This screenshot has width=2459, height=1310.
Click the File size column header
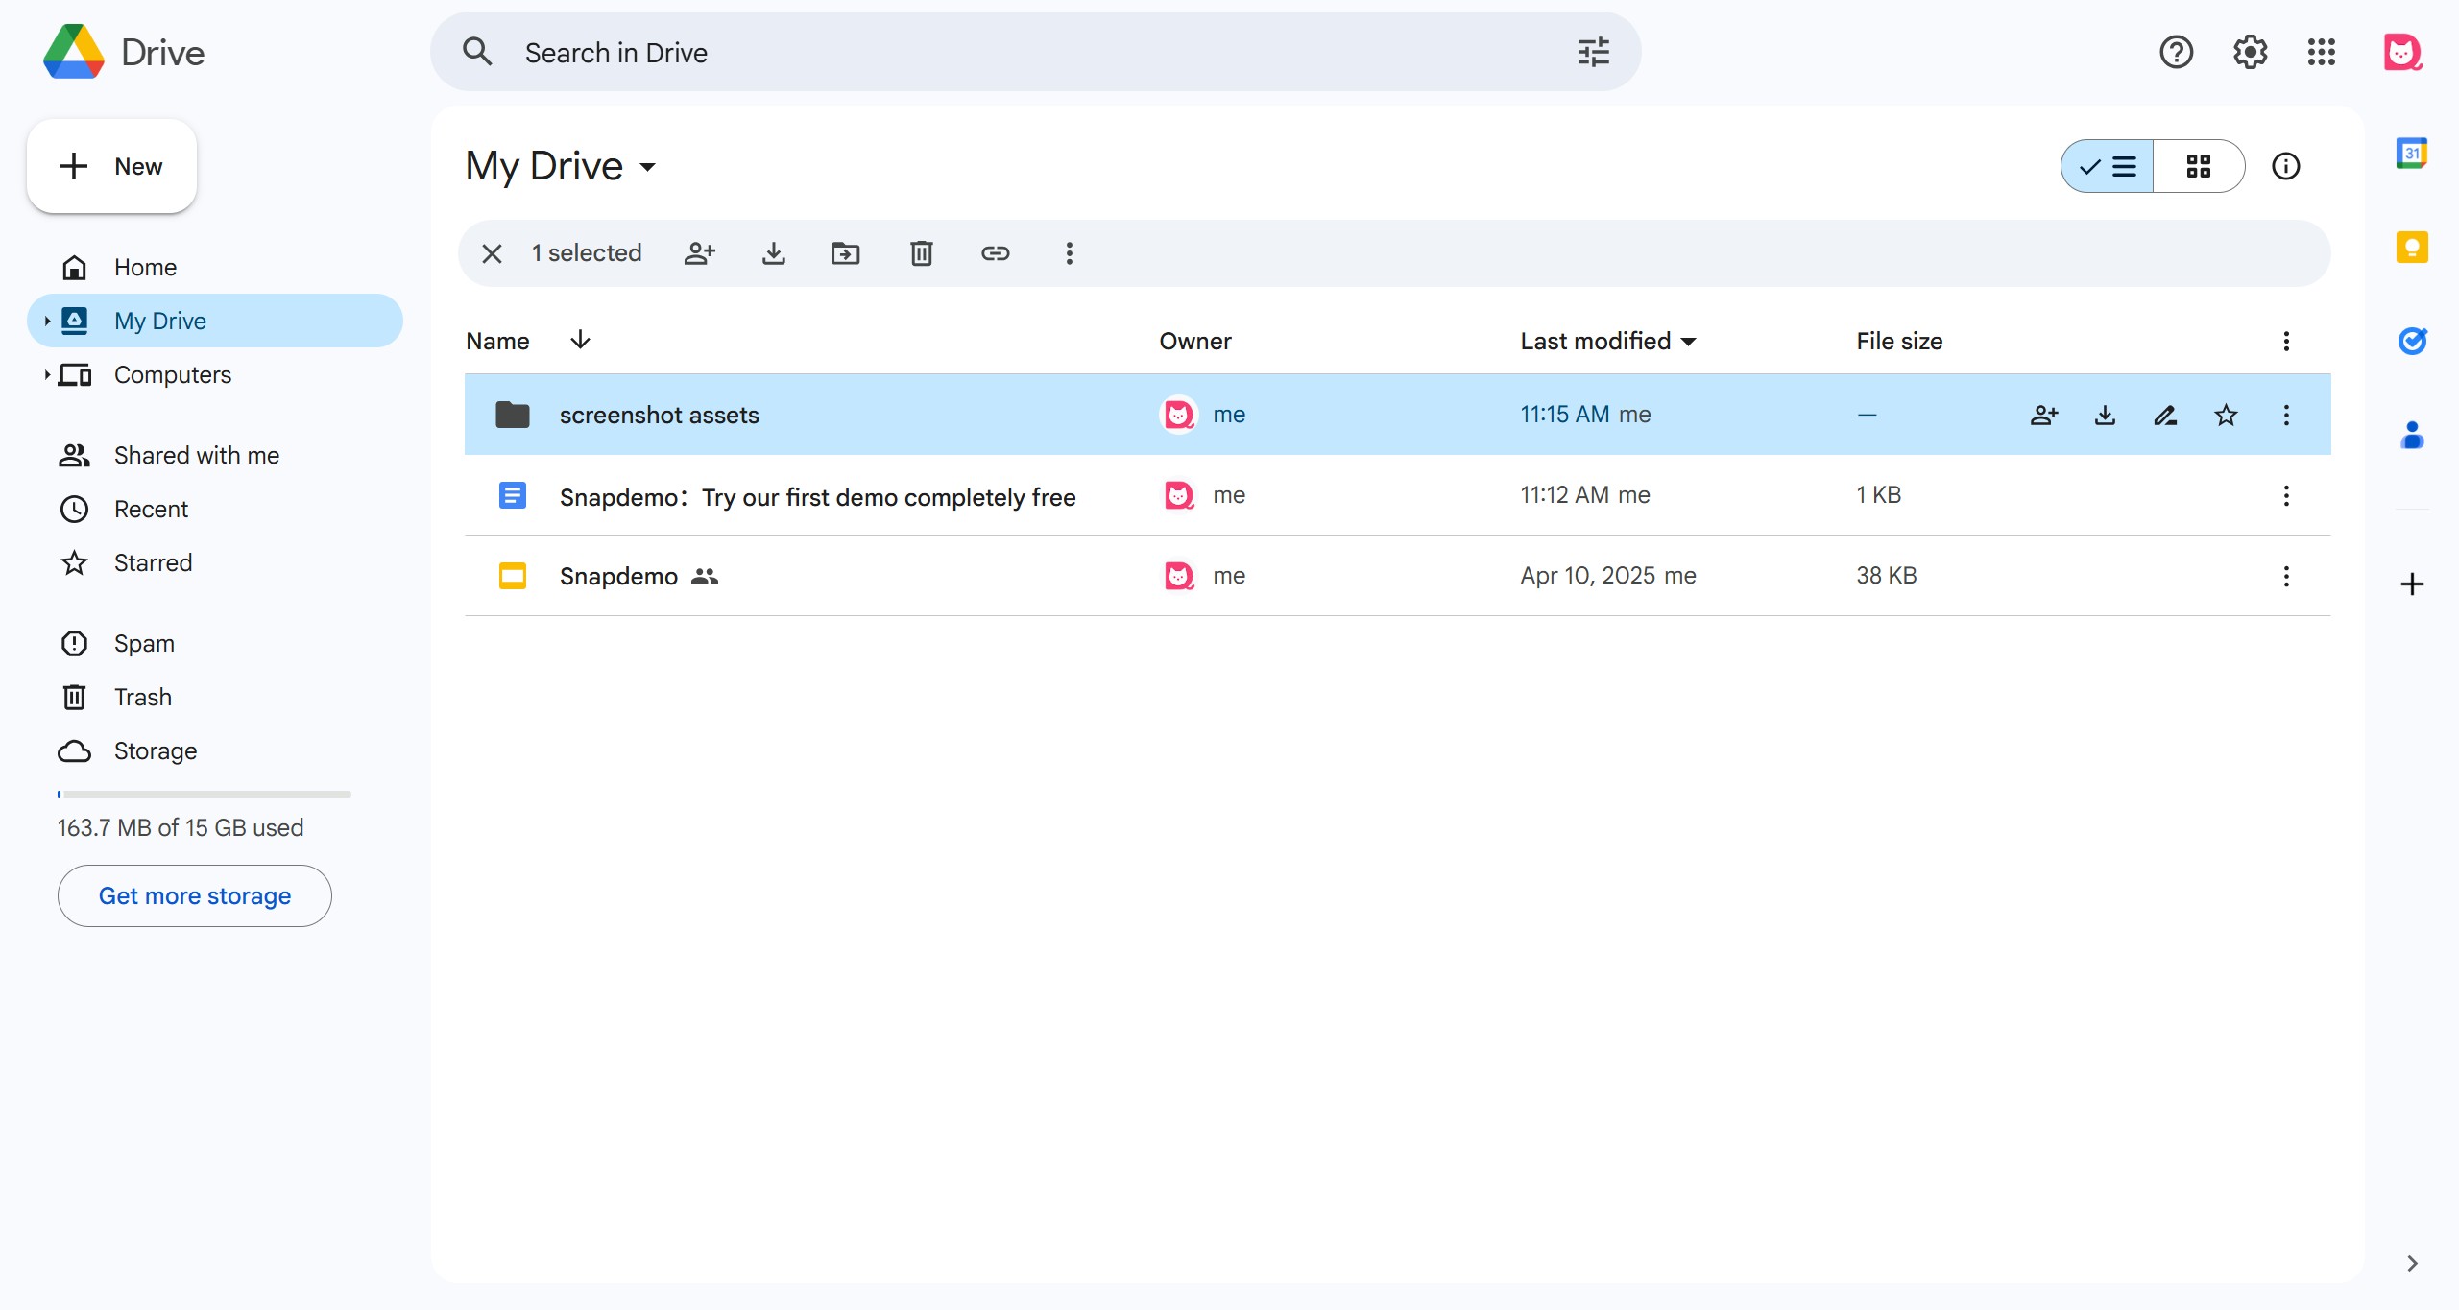[x=1899, y=341]
